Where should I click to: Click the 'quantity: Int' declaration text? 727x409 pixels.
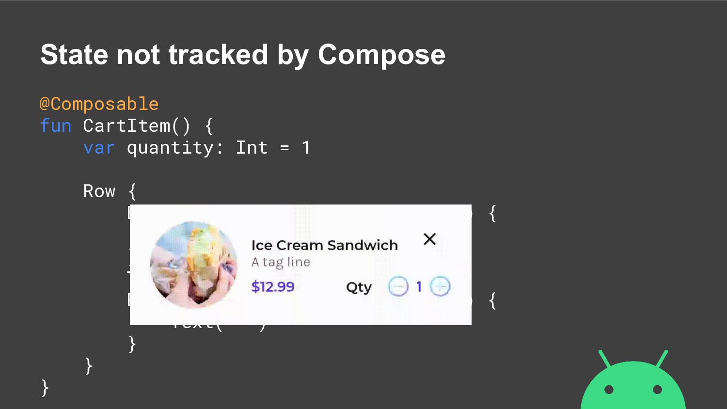point(197,148)
